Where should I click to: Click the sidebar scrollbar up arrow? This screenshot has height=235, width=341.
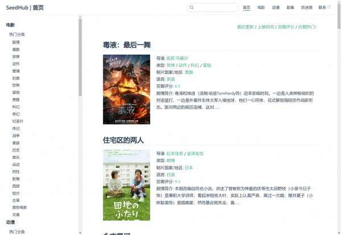pos(80,17)
